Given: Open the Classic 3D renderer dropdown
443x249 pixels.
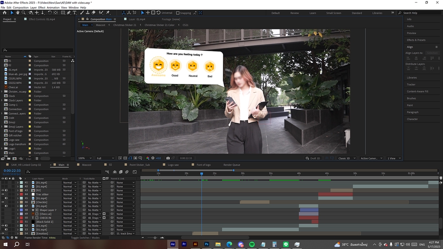Looking at the screenshot, I should pyautogui.click(x=347, y=158).
